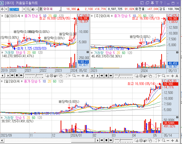
Task: Click the 최저 1,725 (2020/03) label on the monthly chart
Action: click(x=32, y=48)
